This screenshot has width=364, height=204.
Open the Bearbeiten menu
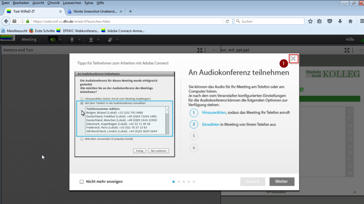tap(21, 3)
